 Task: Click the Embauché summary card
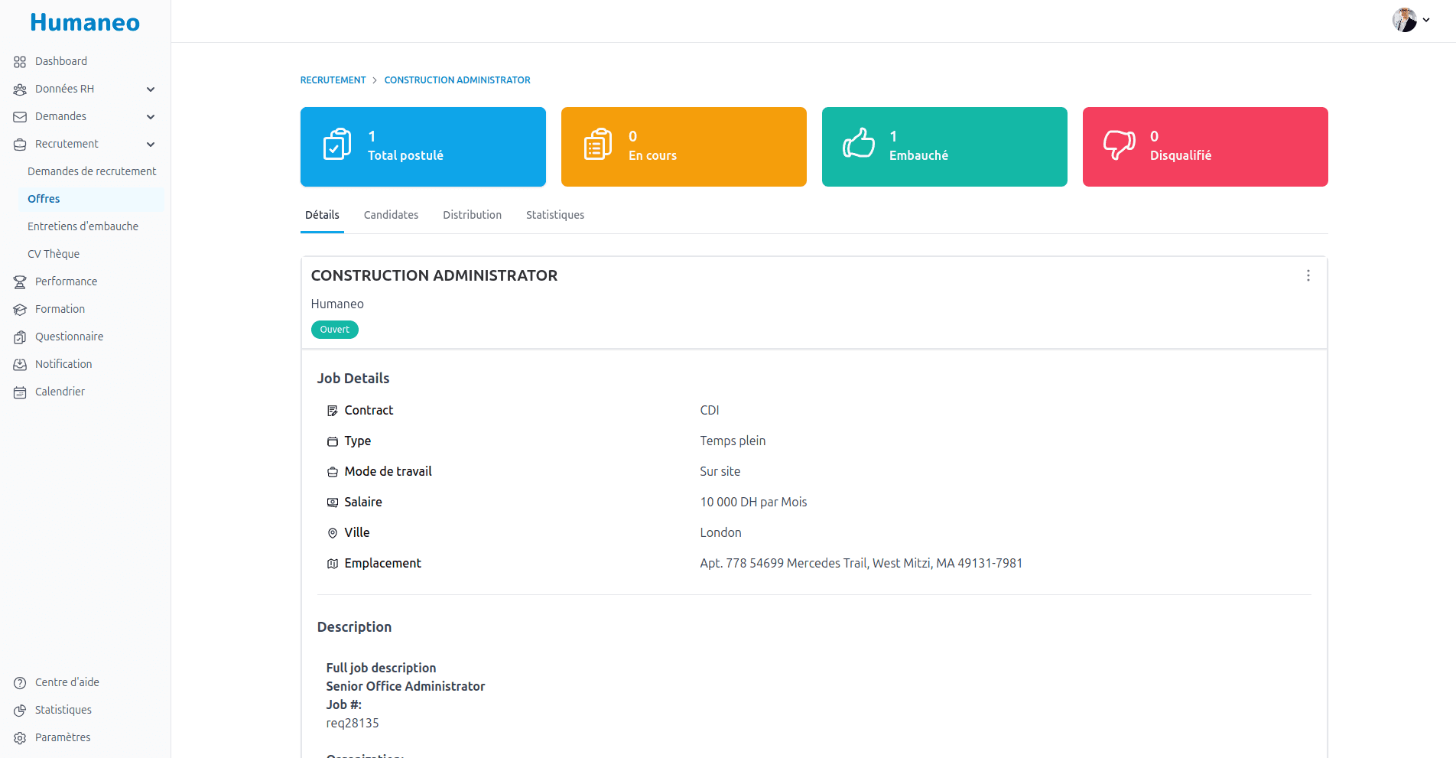(944, 147)
